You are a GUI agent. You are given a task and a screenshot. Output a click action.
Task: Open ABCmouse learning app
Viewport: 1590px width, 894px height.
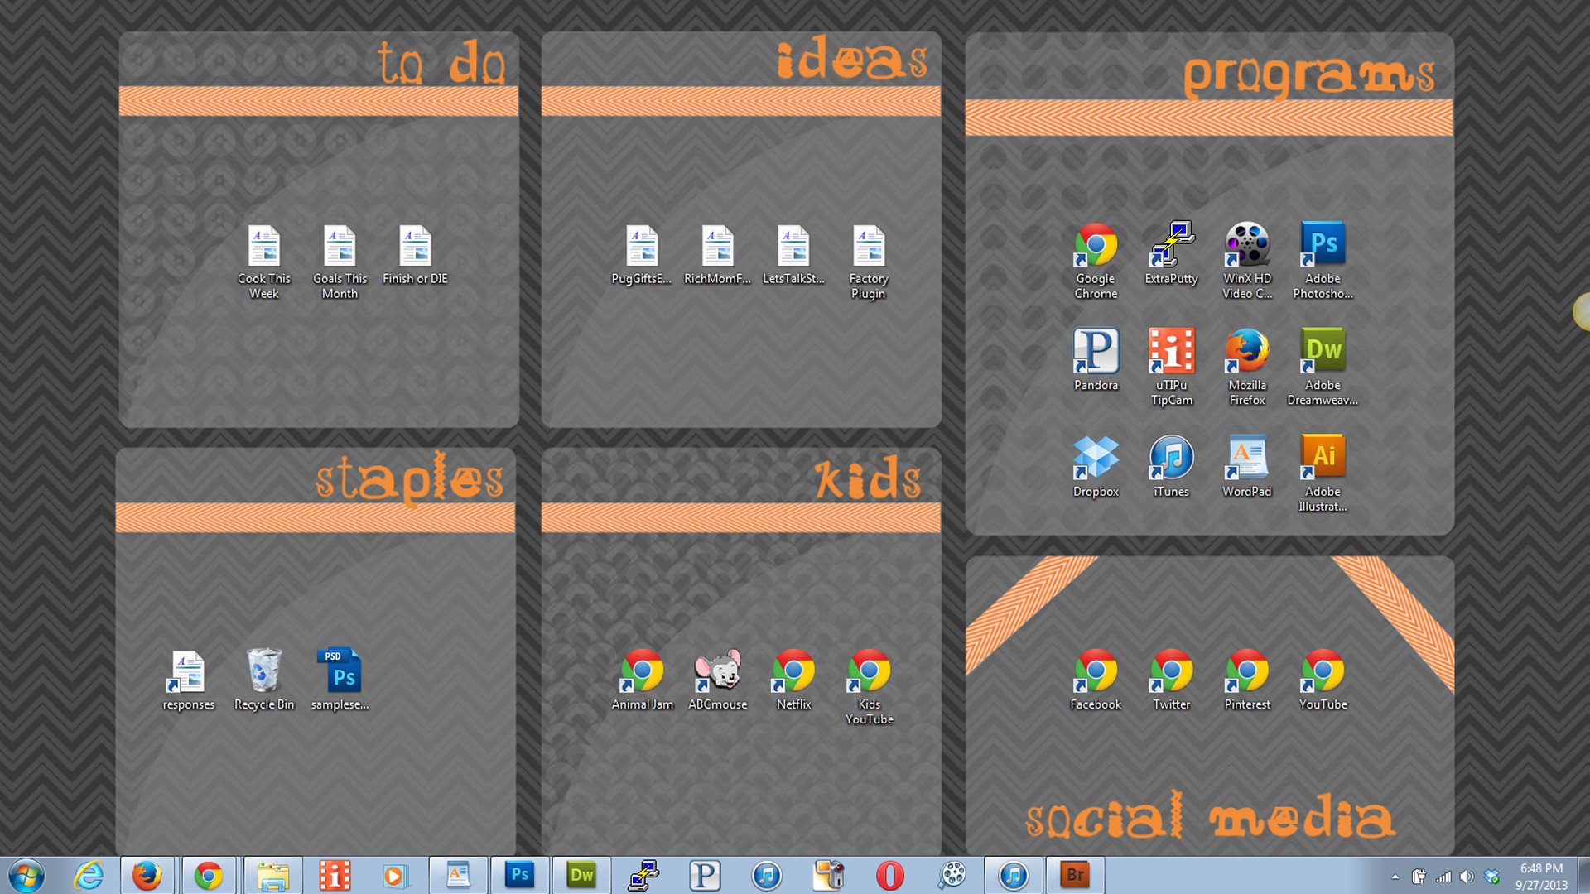(x=715, y=678)
